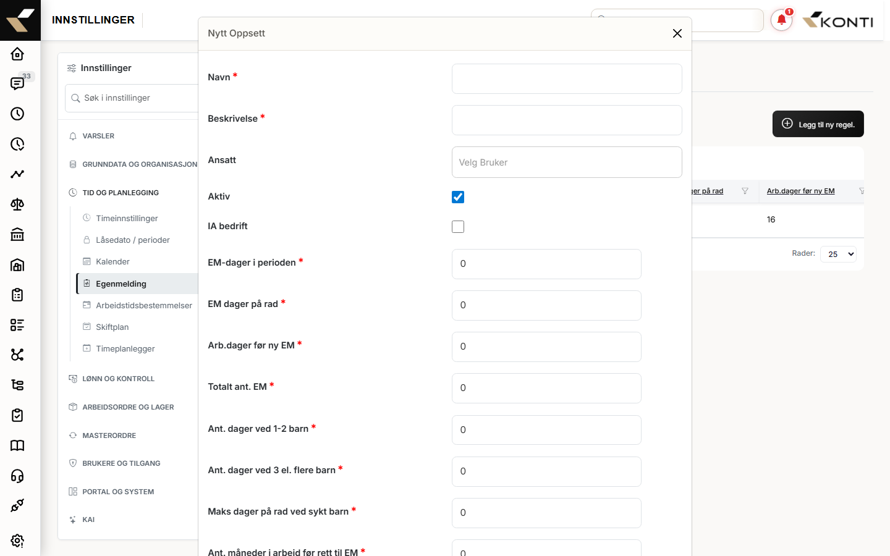Click the Navn input field

pos(567,78)
